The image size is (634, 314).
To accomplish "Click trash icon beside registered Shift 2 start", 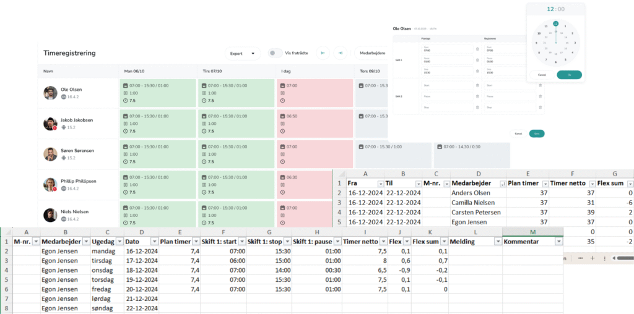I will (x=540, y=85).
